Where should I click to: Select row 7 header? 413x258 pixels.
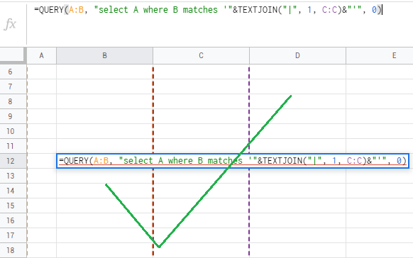click(10, 86)
